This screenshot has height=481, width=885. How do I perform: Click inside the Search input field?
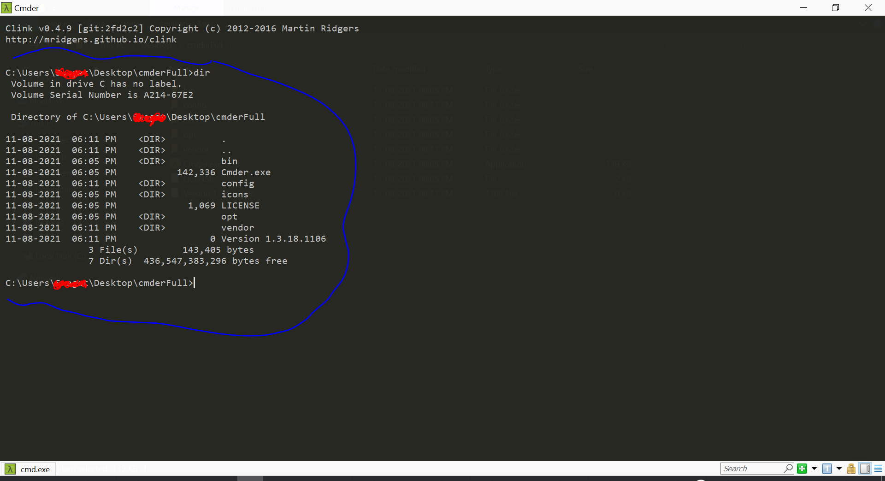point(751,468)
